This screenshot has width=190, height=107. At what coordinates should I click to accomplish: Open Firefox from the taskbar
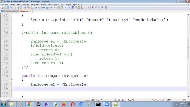[64, 104]
